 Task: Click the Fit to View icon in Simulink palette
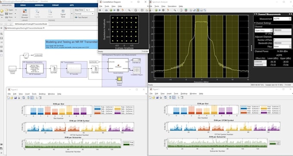pos(1,38)
